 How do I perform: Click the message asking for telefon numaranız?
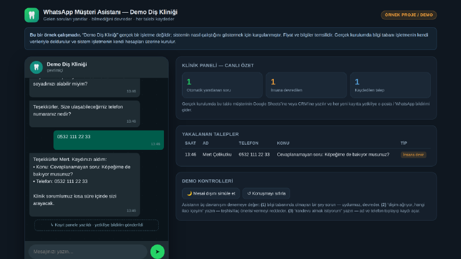[84, 114]
